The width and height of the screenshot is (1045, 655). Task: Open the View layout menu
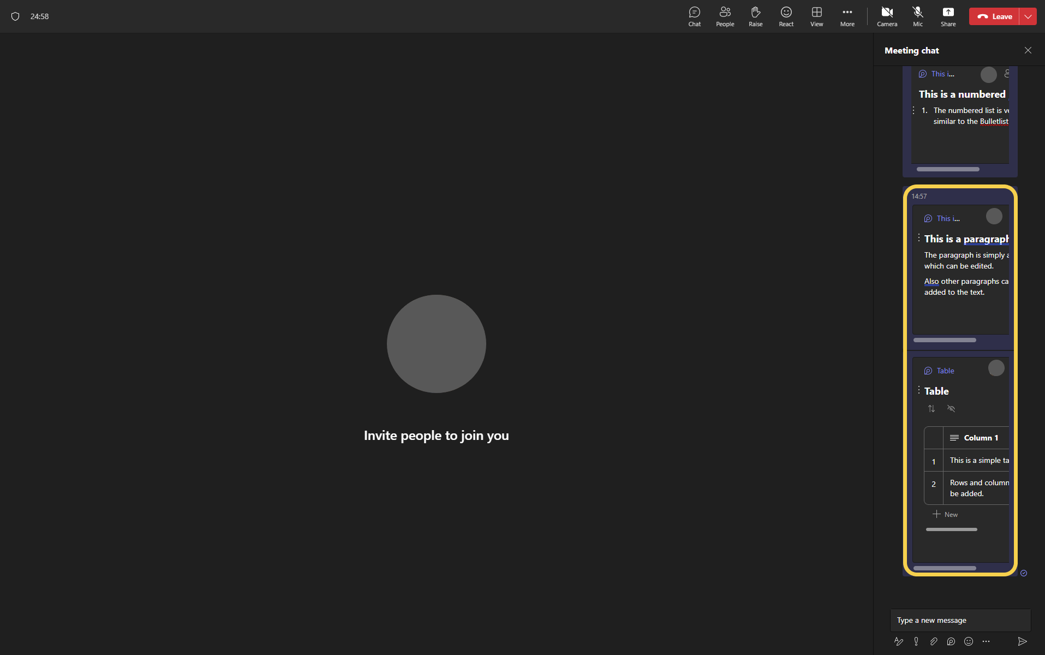coord(816,16)
